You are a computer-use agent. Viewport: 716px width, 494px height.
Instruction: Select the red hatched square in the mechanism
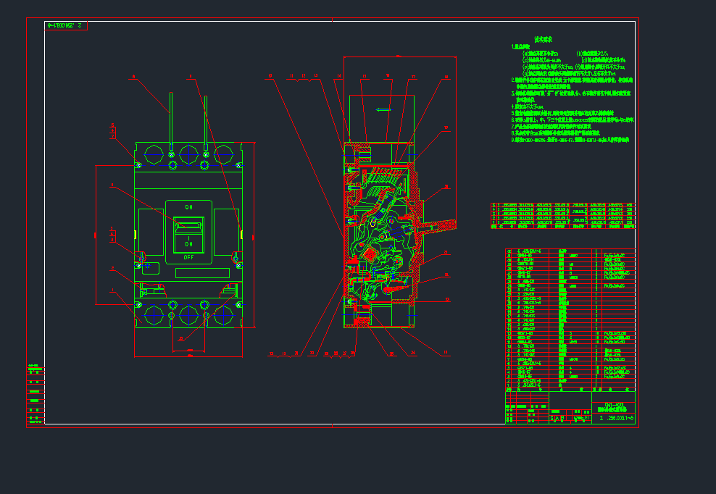370,254
